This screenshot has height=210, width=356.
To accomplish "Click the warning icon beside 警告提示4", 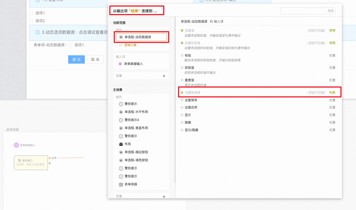I will 121,120.
